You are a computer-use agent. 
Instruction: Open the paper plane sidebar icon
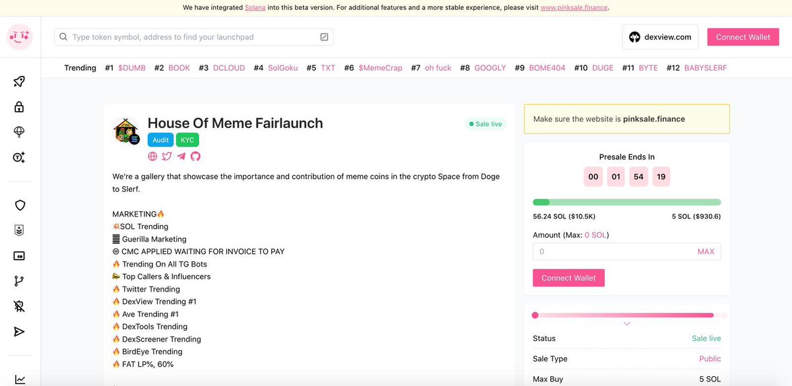(x=20, y=331)
